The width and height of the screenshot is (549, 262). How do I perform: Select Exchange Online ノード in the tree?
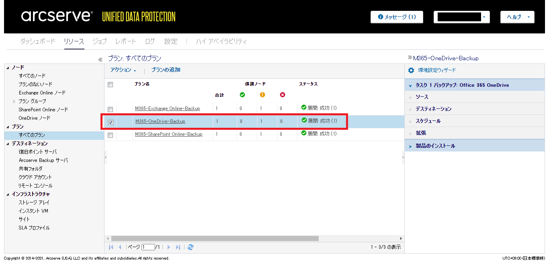(x=42, y=93)
